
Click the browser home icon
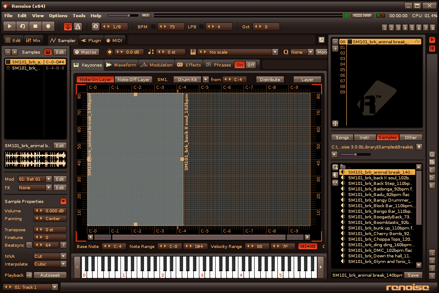click(432, 154)
